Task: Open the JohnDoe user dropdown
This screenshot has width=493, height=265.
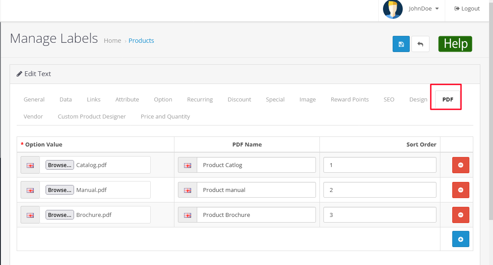Action: tap(423, 9)
